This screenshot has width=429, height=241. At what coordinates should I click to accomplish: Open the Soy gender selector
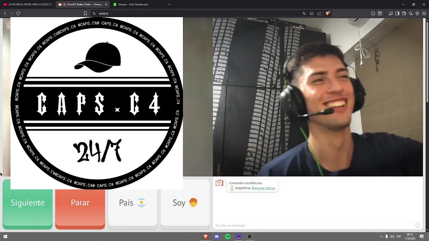pyautogui.click(x=185, y=203)
